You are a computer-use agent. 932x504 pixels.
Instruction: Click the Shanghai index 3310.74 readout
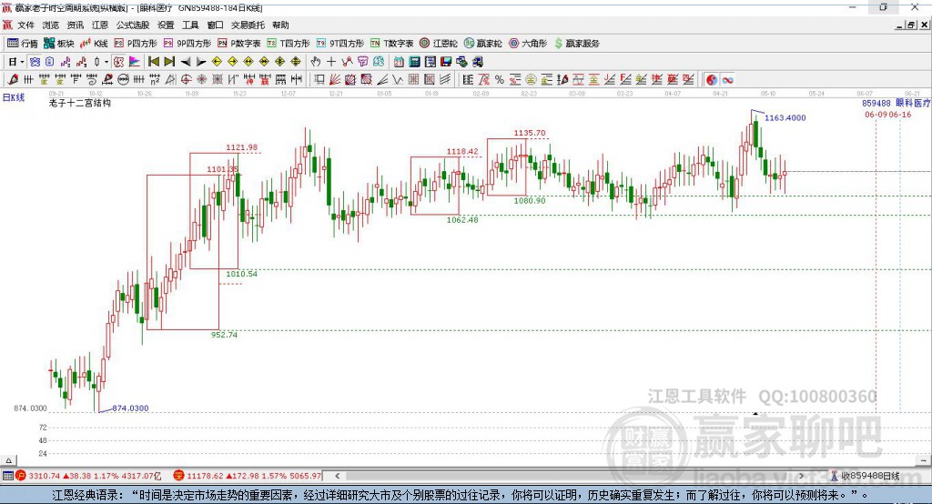click(x=44, y=476)
